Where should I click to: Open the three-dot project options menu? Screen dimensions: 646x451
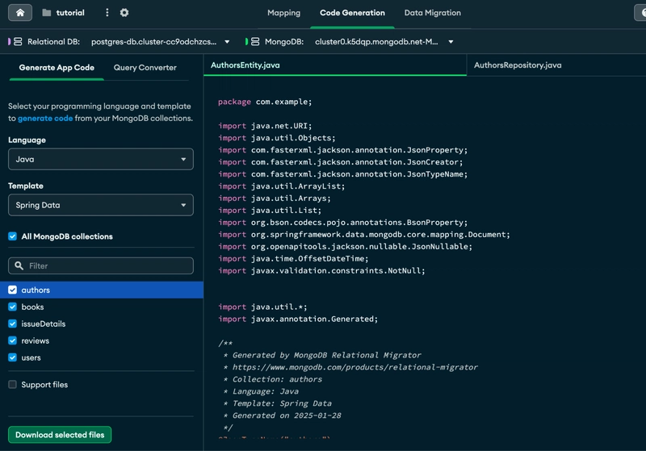[x=107, y=13]
